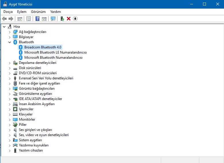Expand Ses girişleri ve çıkışları
This screenshot has height=163, width=224.
coord(9,130)
